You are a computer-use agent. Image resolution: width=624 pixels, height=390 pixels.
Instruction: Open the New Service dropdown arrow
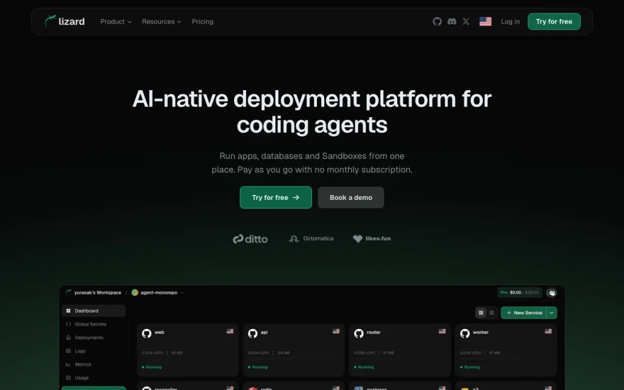click(x=551, y=313)
